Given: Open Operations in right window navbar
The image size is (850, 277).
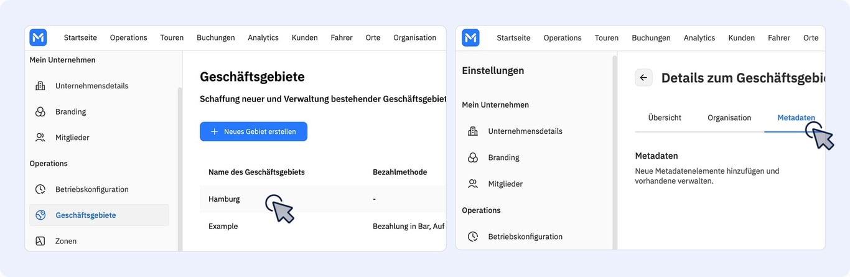Looking at the screenshot, I should click(563, 37).
